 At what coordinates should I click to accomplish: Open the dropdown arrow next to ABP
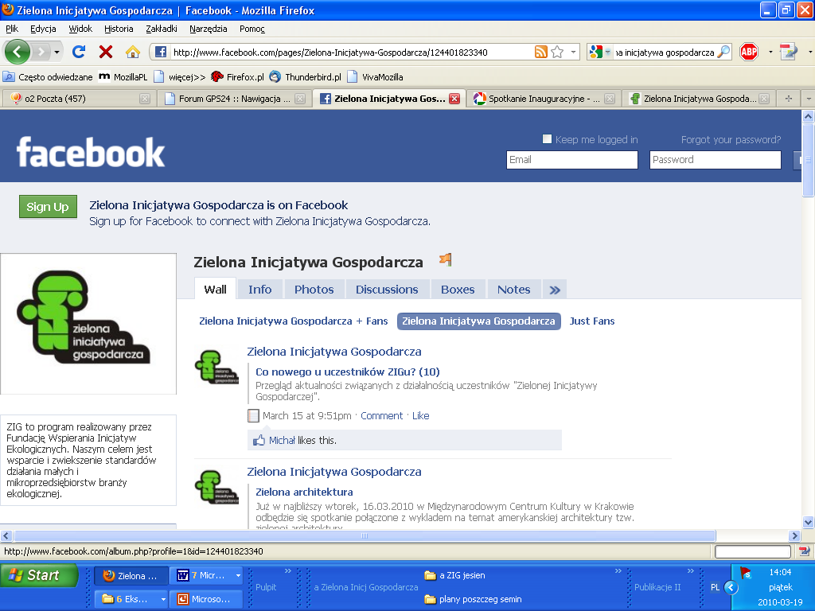tap(770, 52)
